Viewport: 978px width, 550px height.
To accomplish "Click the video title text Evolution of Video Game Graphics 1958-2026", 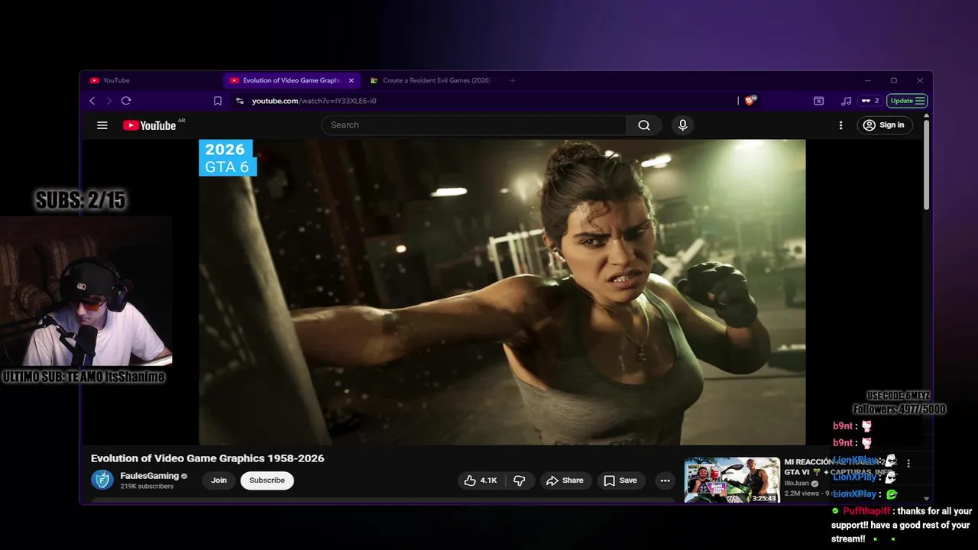I will pos(208,458).
